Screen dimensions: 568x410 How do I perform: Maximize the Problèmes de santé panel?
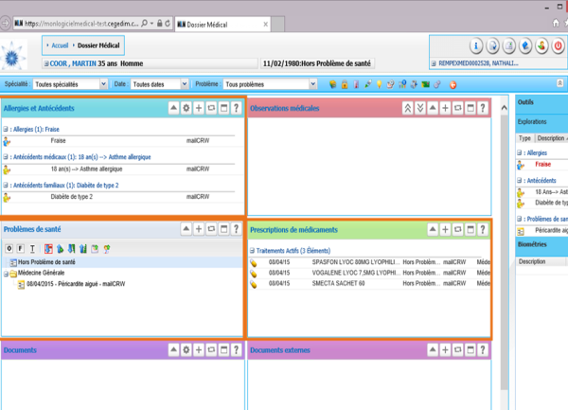pos(225,229)
